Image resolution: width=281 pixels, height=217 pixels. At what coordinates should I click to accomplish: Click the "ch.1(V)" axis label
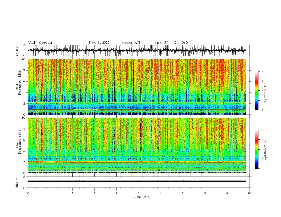(17, 50)
